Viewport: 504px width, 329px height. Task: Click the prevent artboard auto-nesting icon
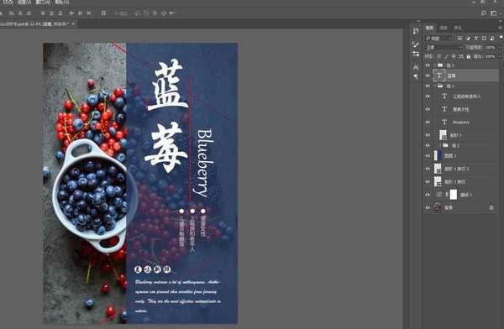(461, 56)
